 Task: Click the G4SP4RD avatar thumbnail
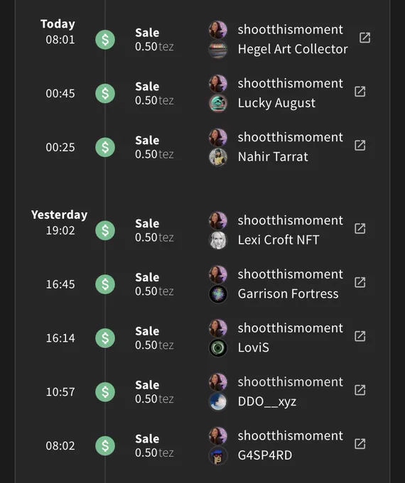pos(218,455)
